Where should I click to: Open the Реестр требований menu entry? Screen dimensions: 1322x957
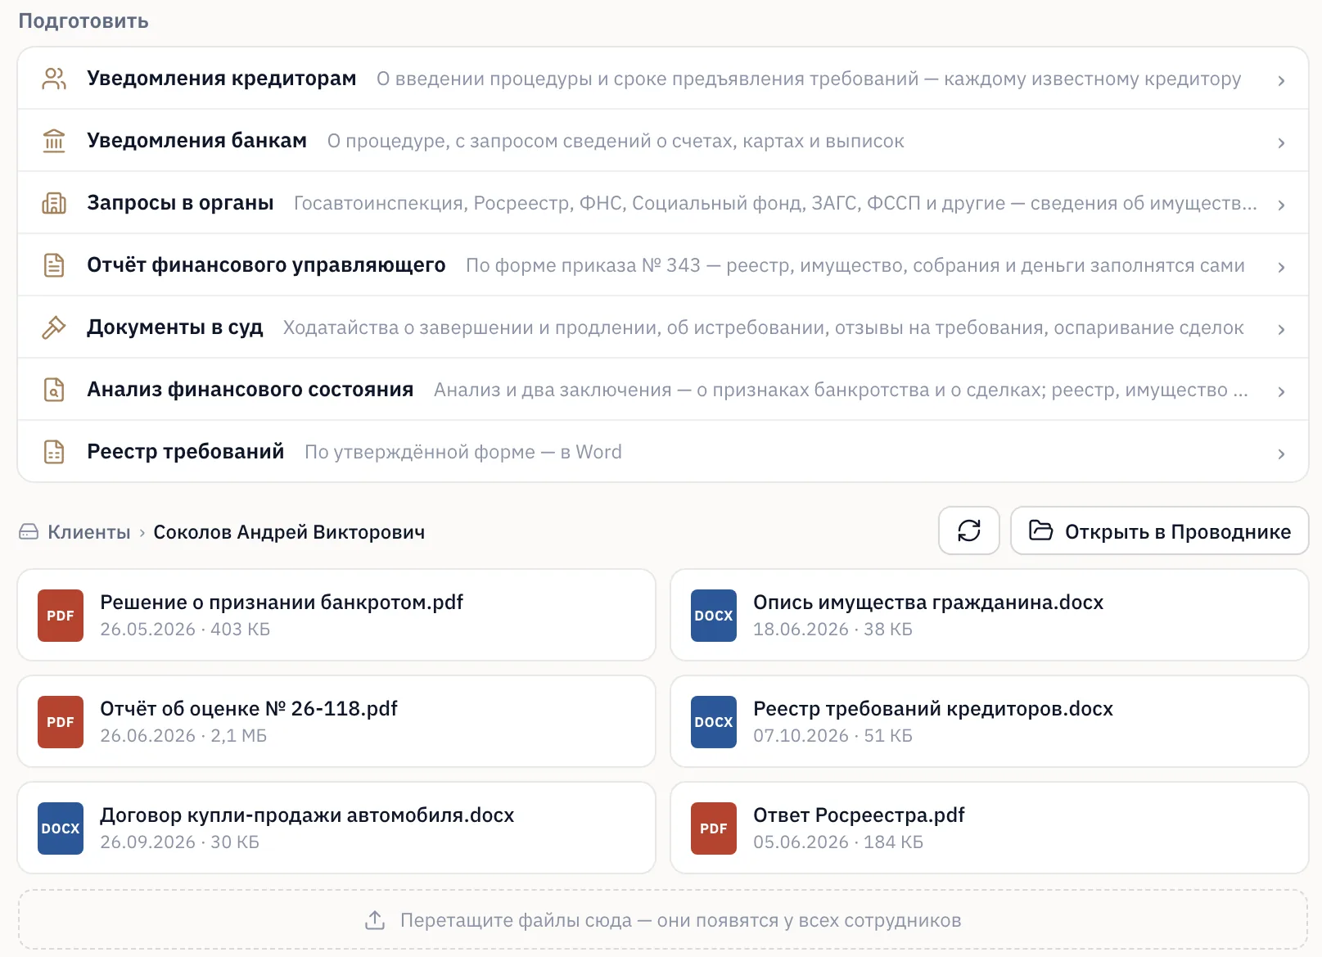pyautogui.click(x=663, y=452)
